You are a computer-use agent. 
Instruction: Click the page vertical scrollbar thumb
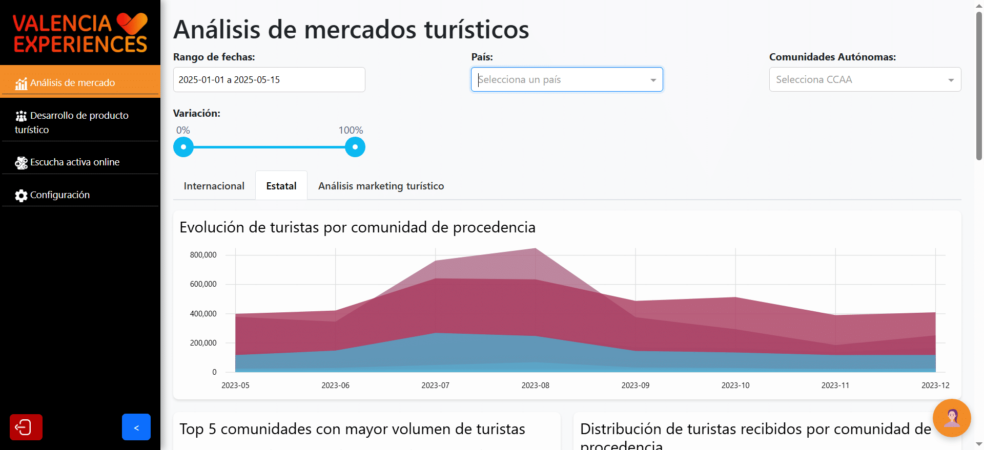pyautogui.click(x=979, y=84)
